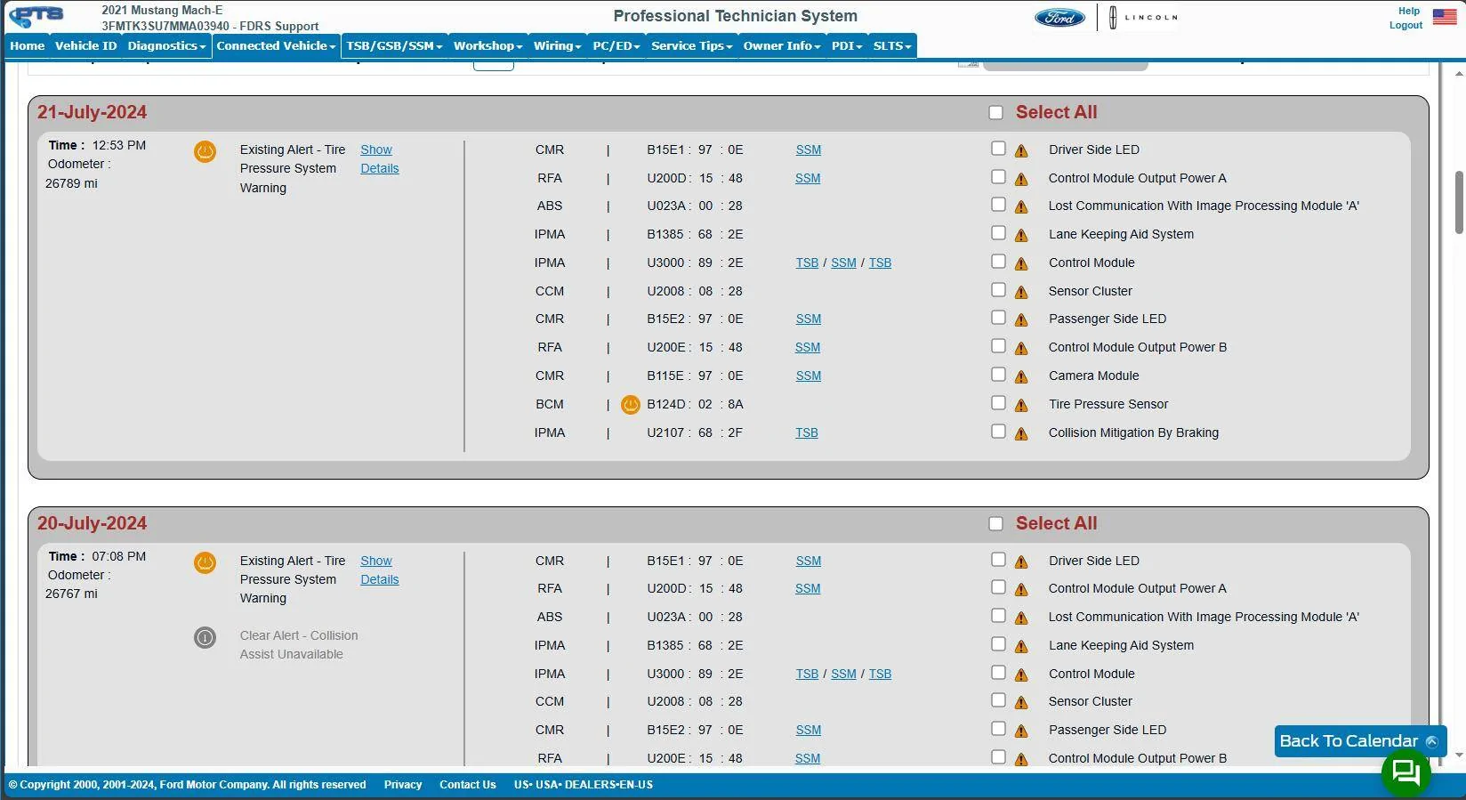This screenshot has width=1466, height=800.
Task: Open the Vehicle ID tab
Action: pos(85,46)
